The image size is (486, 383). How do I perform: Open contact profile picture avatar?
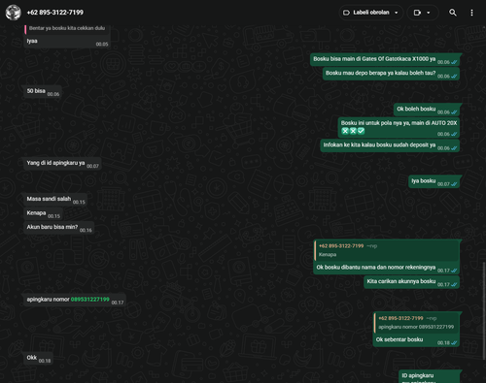tap(14, 13)
